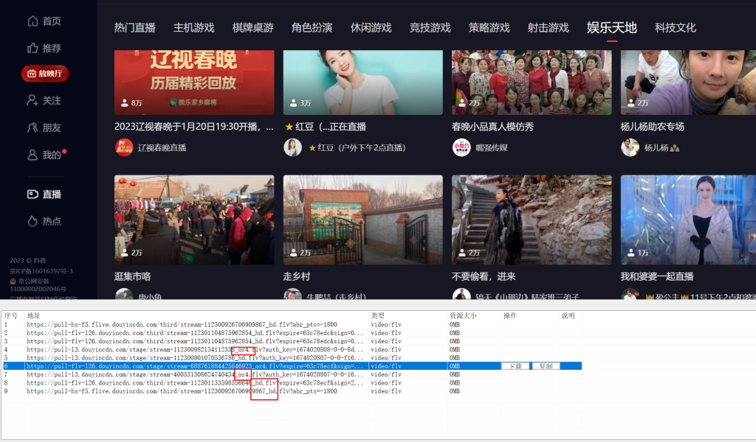The image size is (756, 442).
Task: Click the 说明 column header
Action: pyautogui.click(x=568, y=315)
